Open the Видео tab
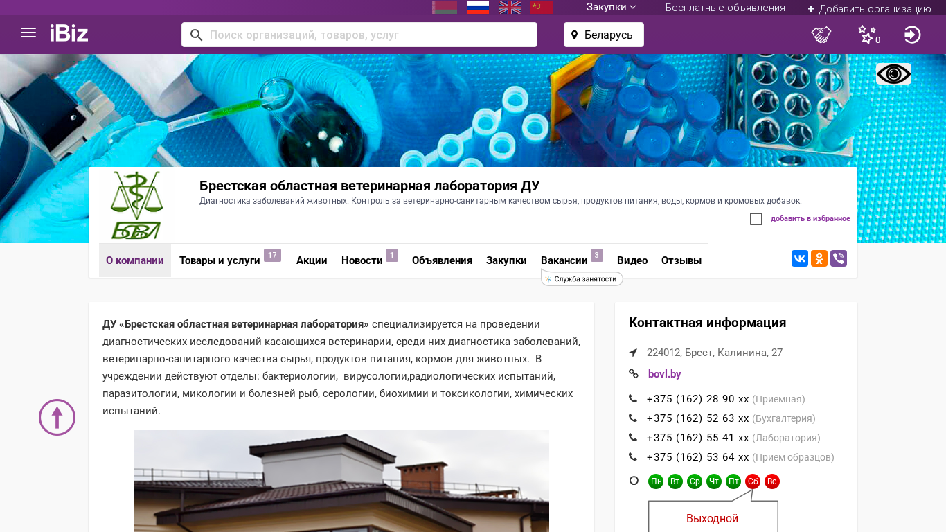The image size is (946, 532). [x=632, y=260]
